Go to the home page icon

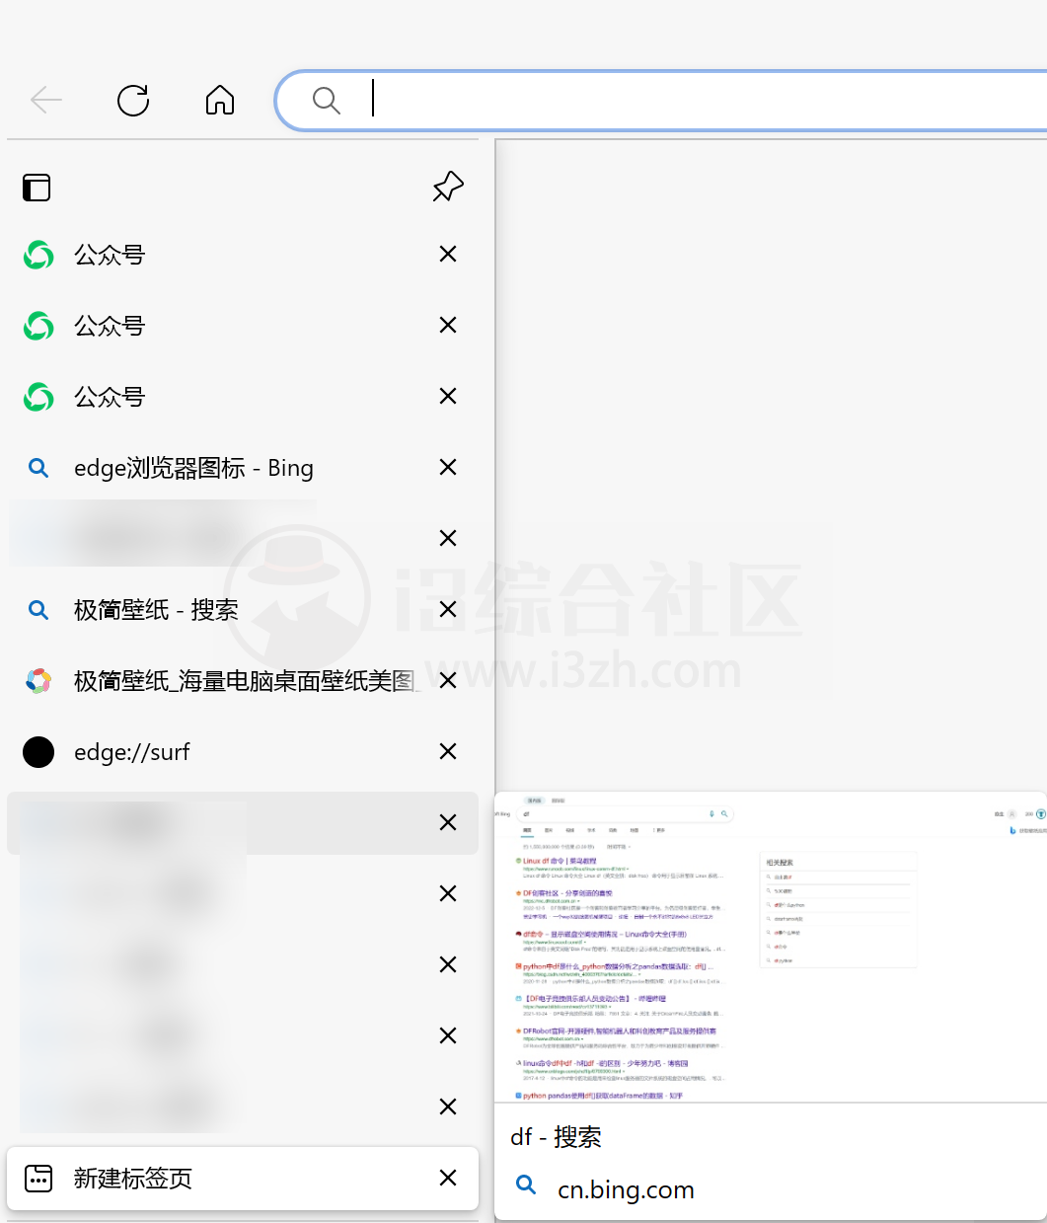tap(220, 100)
